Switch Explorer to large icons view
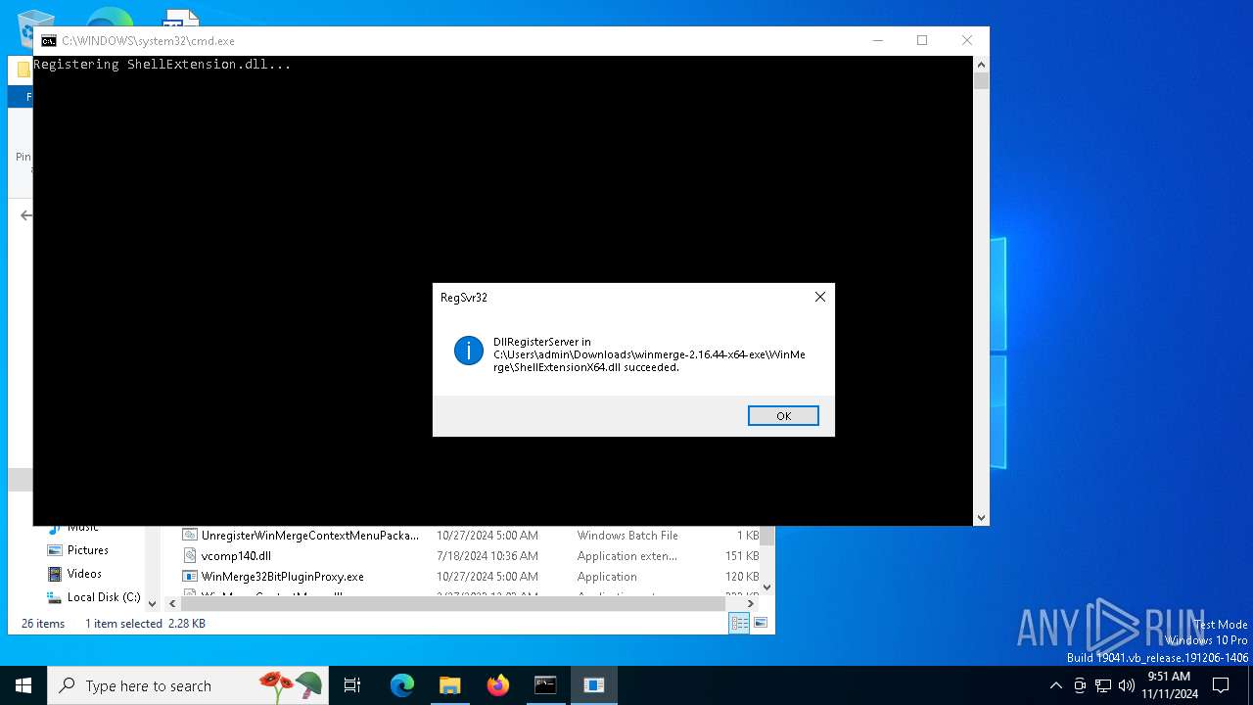Viewport: 1253px width, 705px height. click(x=761, y=623)
